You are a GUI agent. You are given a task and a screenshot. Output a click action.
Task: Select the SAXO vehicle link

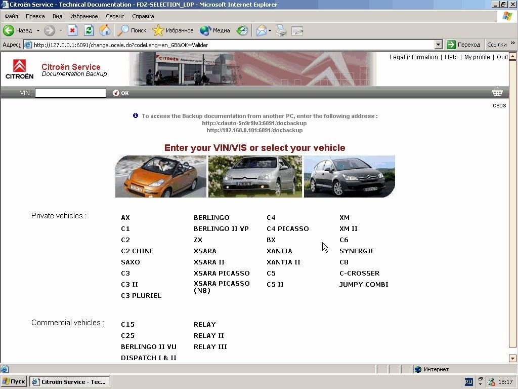point(130,262)
